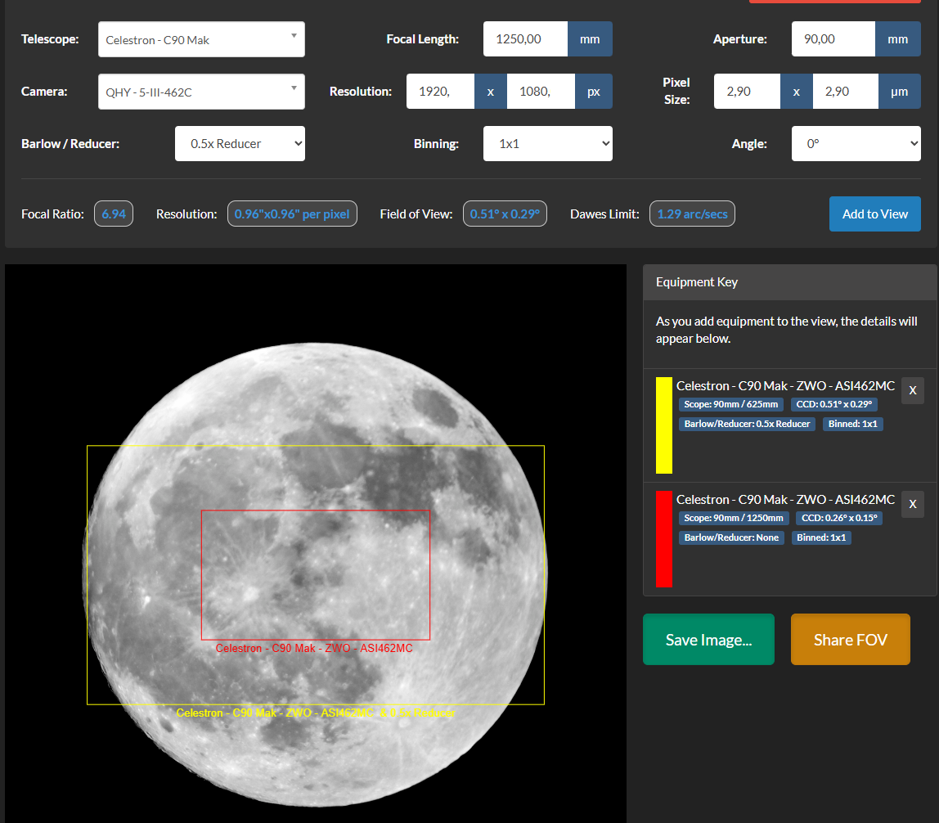Click the Save Image... button

pos(708,639)
